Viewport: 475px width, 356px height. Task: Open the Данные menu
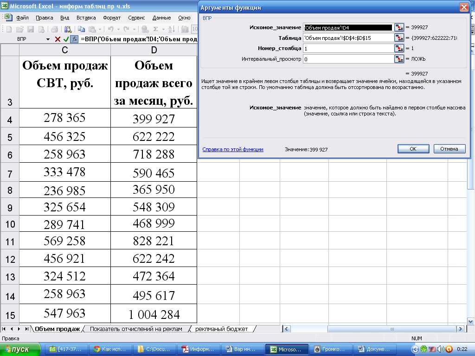[161, 18]
